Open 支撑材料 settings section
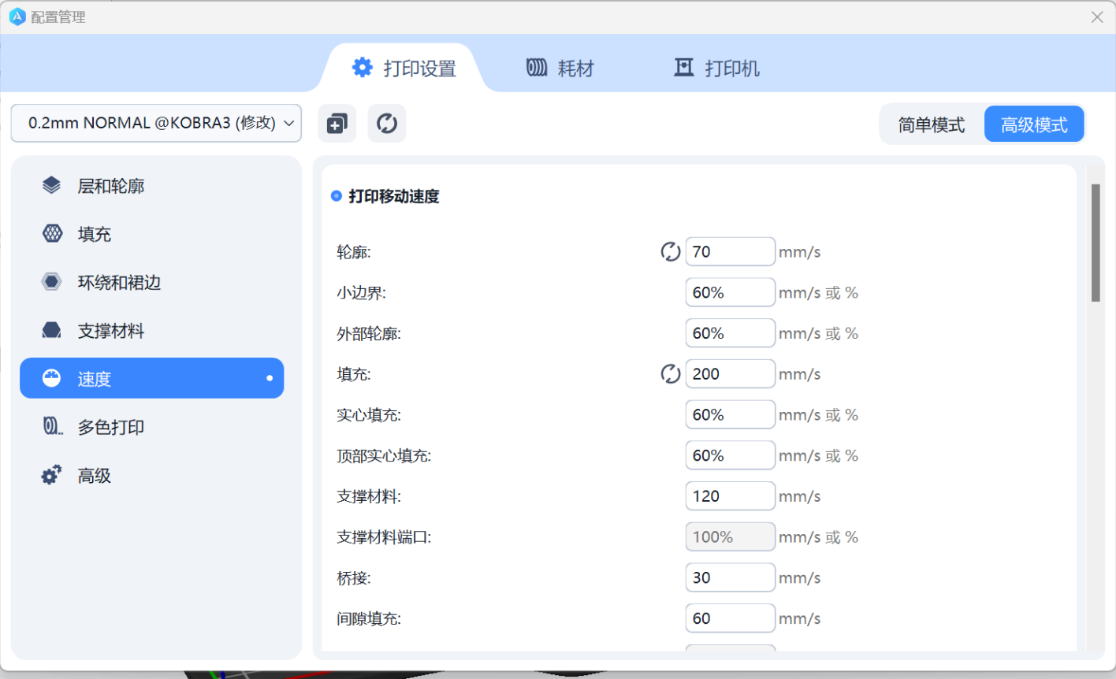Screen dimensions: 1116x679 (x=110, y=331)
